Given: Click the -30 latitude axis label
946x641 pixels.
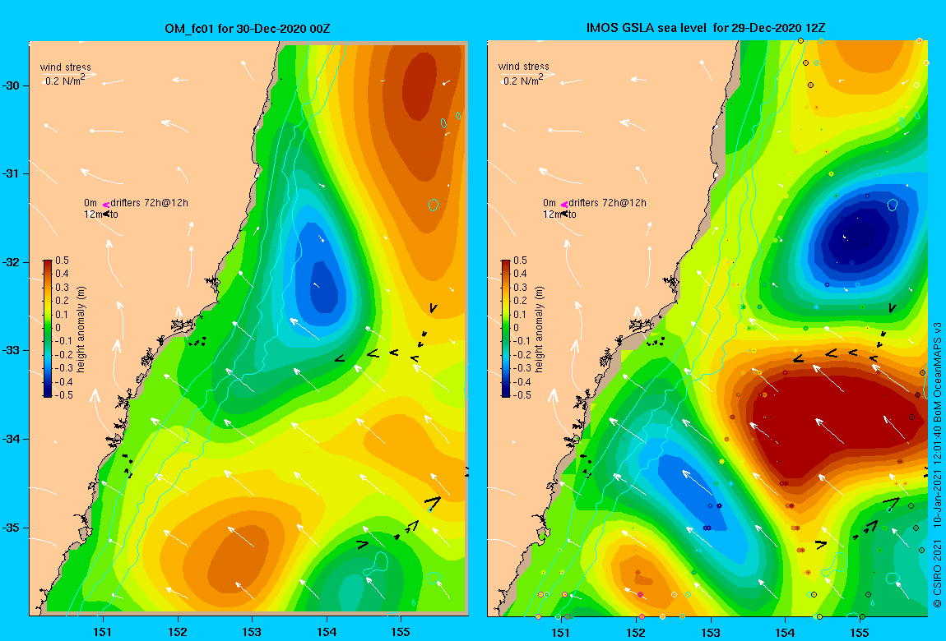Looking at the screenshot, I should tap(12, 85).
